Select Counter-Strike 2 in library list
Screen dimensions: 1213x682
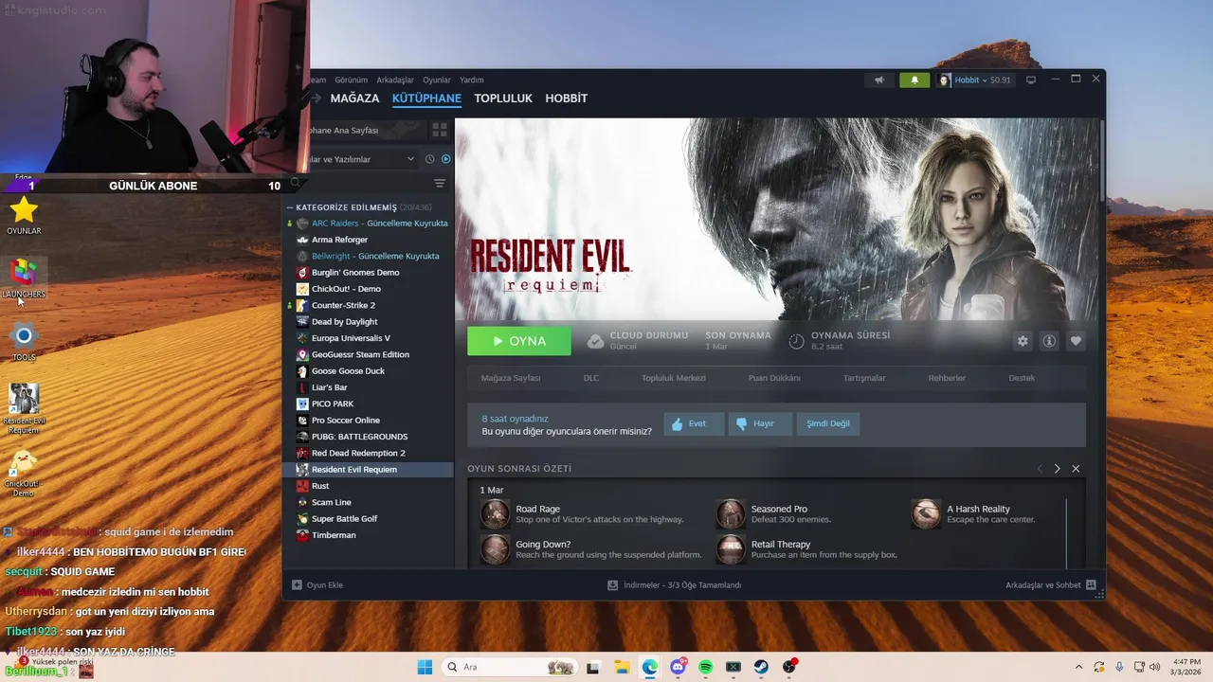pos(370,305)
